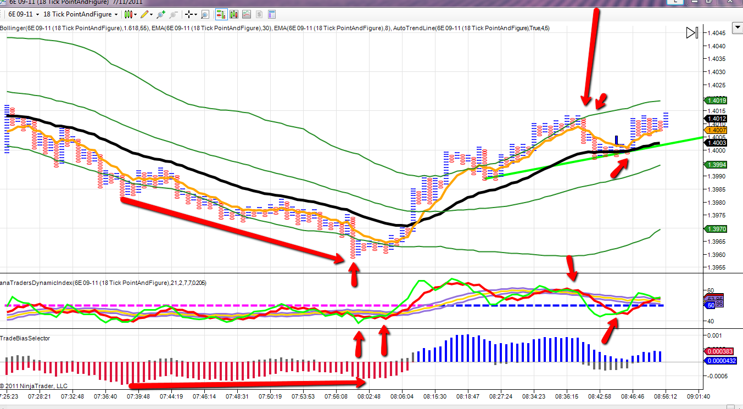Viewport: 743px width, 409px height.
Task: Click the 0.001 histogram axis label
Action: point(714,335)
